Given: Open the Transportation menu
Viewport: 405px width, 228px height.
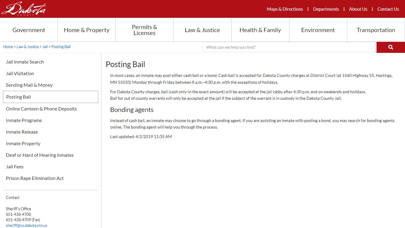Looking at the screenshot, I should pos(376,30).
